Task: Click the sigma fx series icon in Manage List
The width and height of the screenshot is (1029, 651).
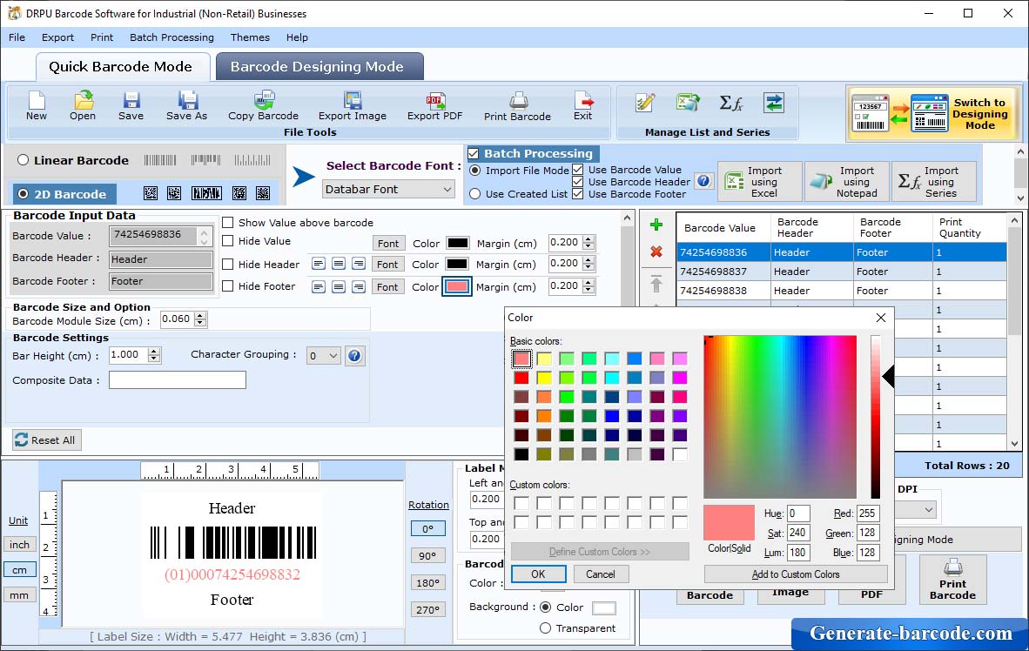Action: pos(731,103)
